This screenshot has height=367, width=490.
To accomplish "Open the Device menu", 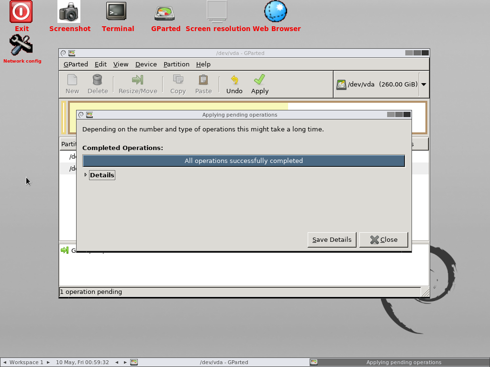I will 146,64.
